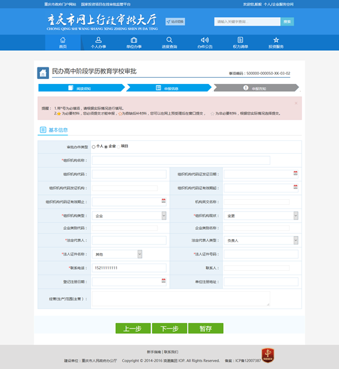Viewport: 339px width, 369px height.
Task: Open 单位办事 in the navigation bar
Action: [x=134, y=42]
